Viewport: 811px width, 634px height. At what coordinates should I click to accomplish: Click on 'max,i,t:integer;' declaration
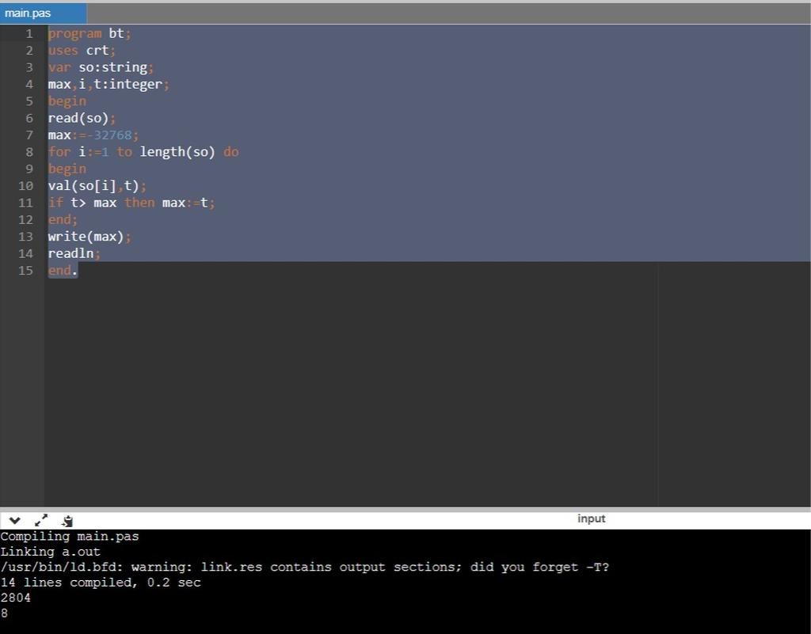tap(109, 84)
